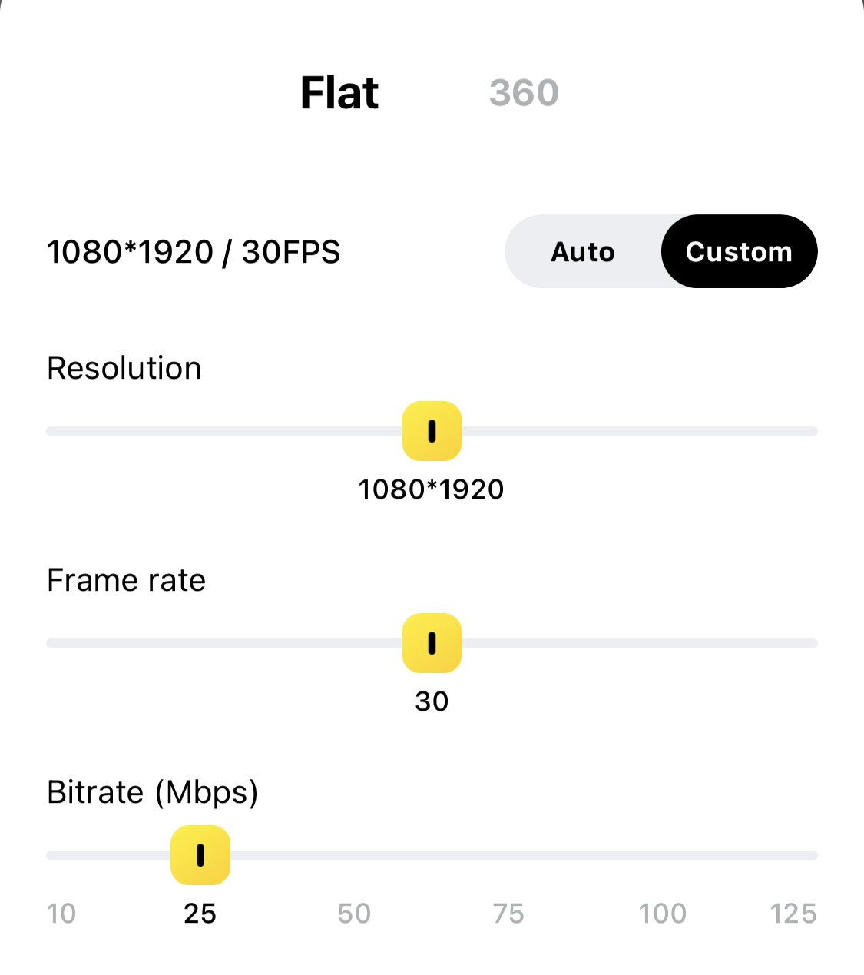
Task: Click the 1080*1920 value under Resolution slider
Action: tap(431, 489)
